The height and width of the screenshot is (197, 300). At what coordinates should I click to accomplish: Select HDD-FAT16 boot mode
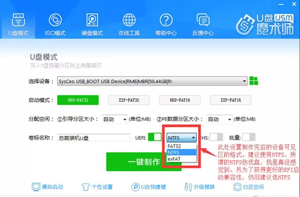click(x=179, y=100)
